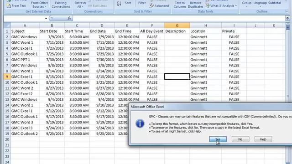
Task: Expand the Refresh All dropdown
Action: (80, 5)
